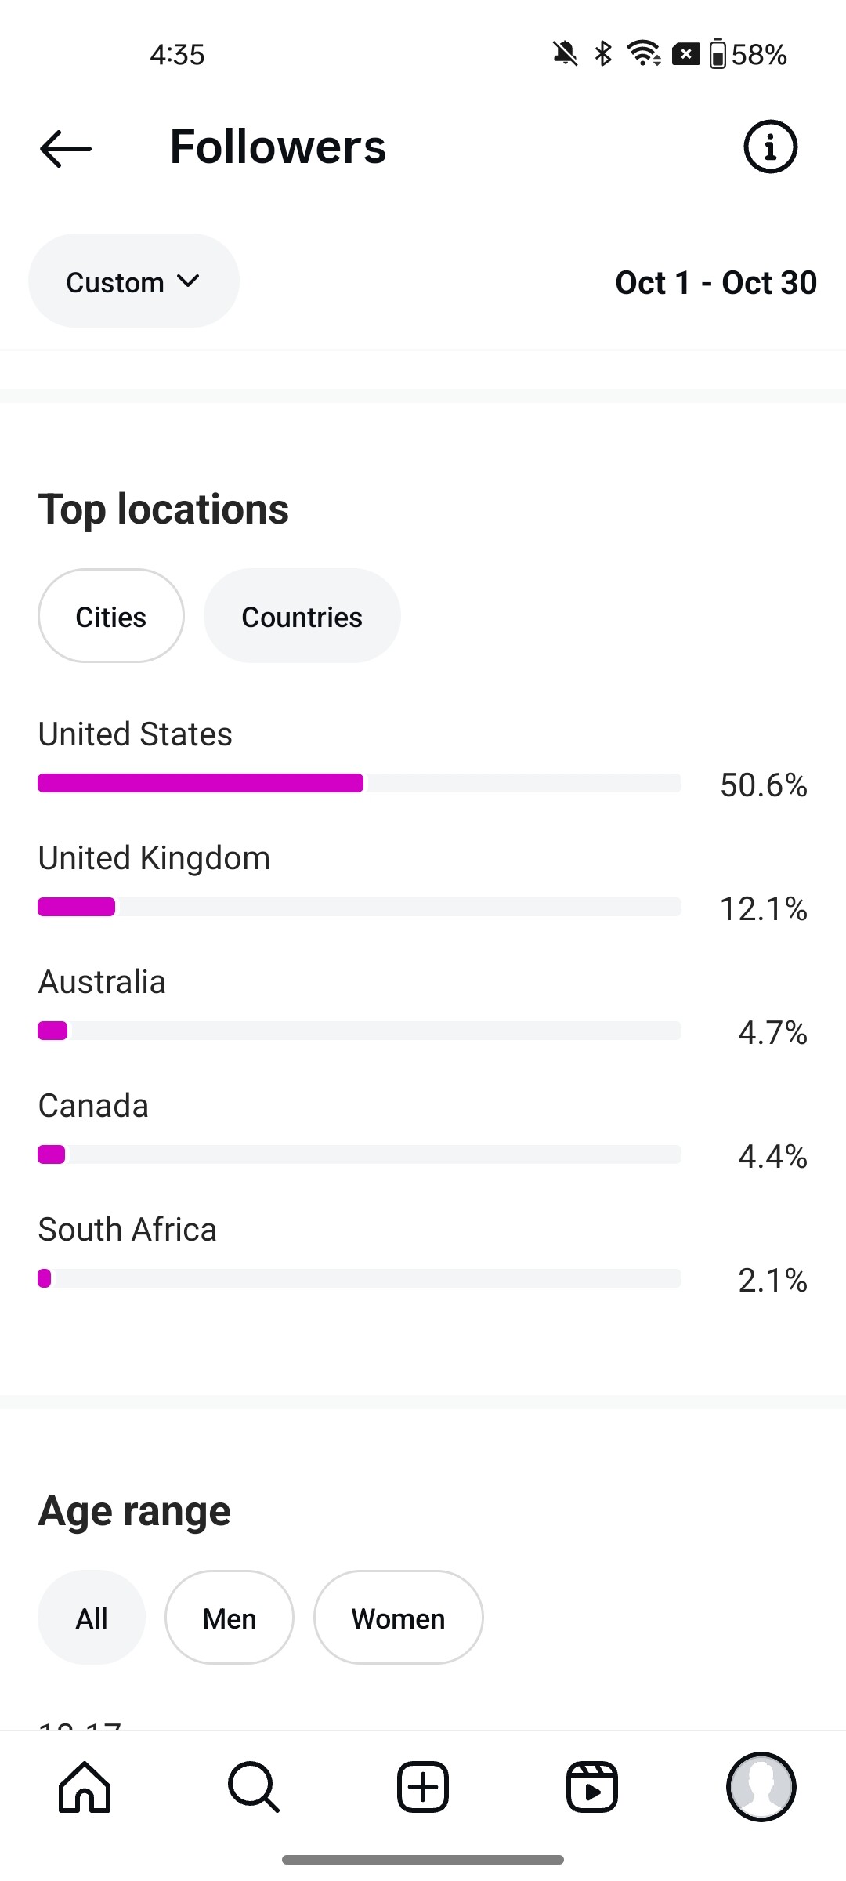Image resolution: width=846 pixels, height=1881 pixels.
Task: Select the Cities filter chip
Action: (111, 616)
